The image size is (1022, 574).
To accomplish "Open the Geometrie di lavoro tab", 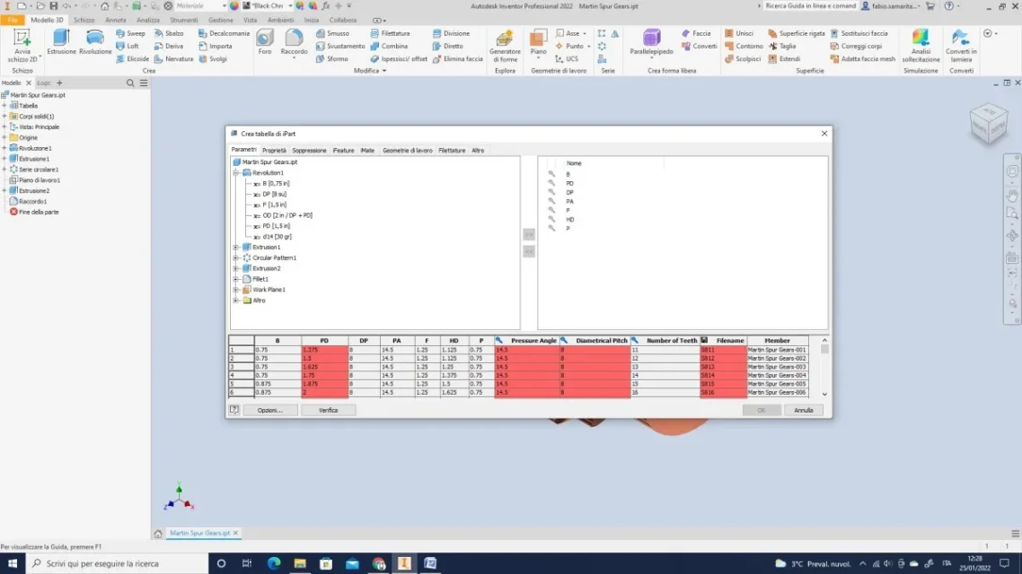I will (408, 151).
